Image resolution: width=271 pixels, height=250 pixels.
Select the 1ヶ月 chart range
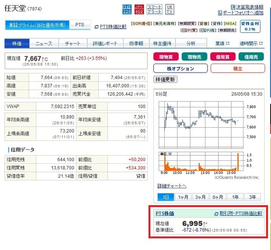pyautogui.click(x=183, y=197)
